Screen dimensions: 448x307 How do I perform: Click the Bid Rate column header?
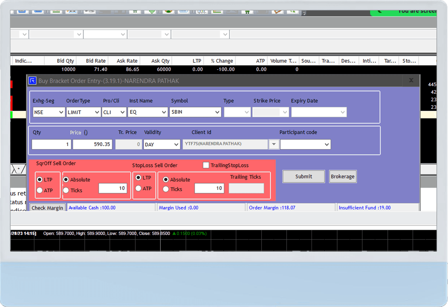tap(96, 61)
